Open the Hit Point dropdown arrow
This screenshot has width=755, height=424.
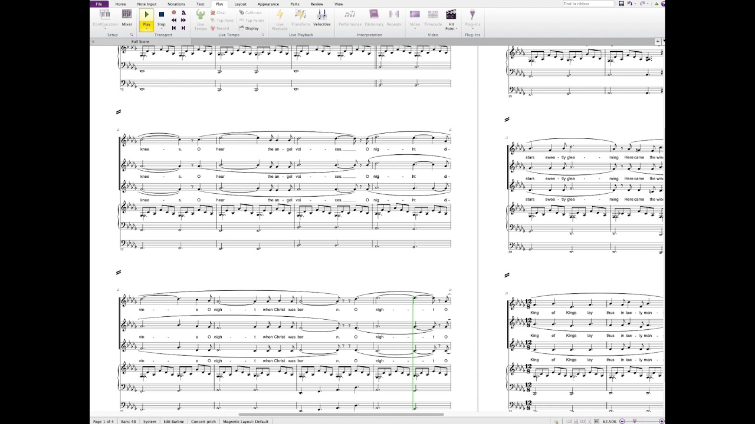tap(457, 29)
